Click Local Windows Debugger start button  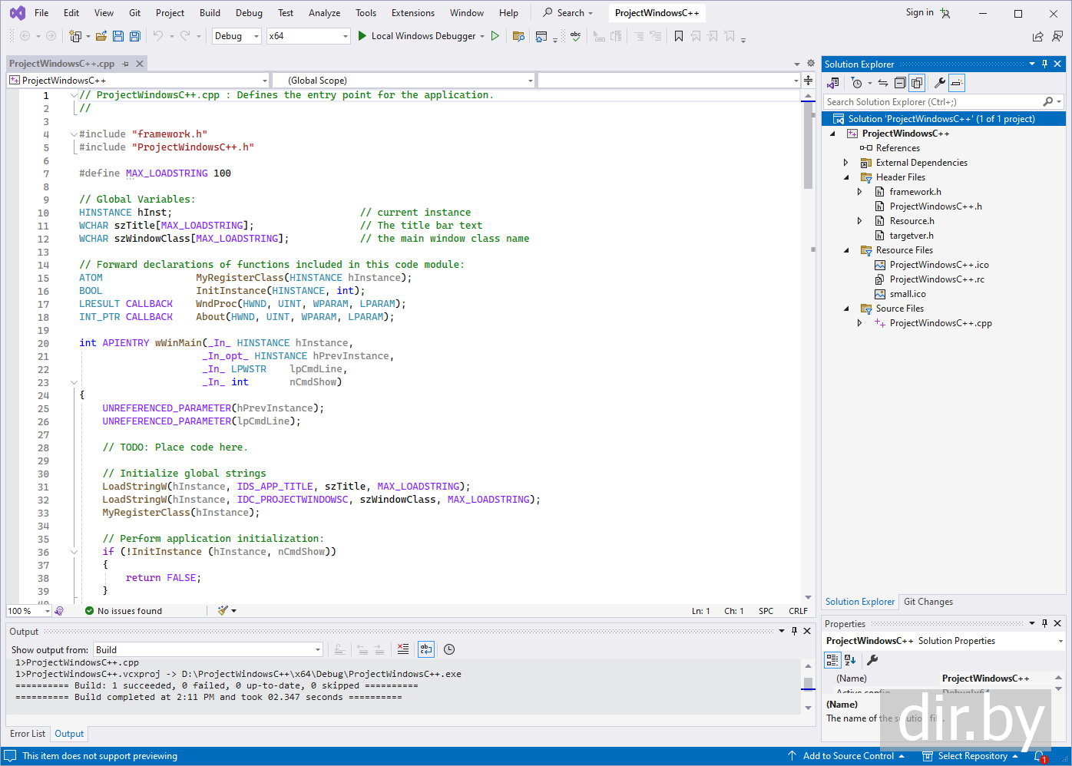415,36
